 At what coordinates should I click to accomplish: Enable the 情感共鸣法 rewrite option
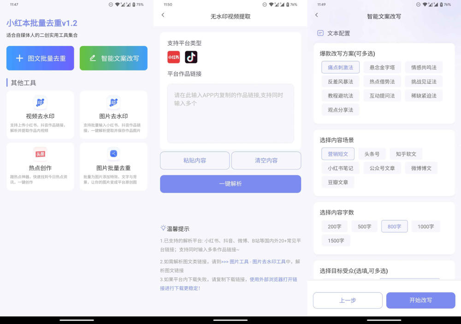pos(424,67)
